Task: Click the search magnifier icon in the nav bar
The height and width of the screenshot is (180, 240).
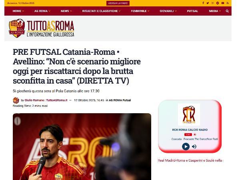Action: coord(227,11)
